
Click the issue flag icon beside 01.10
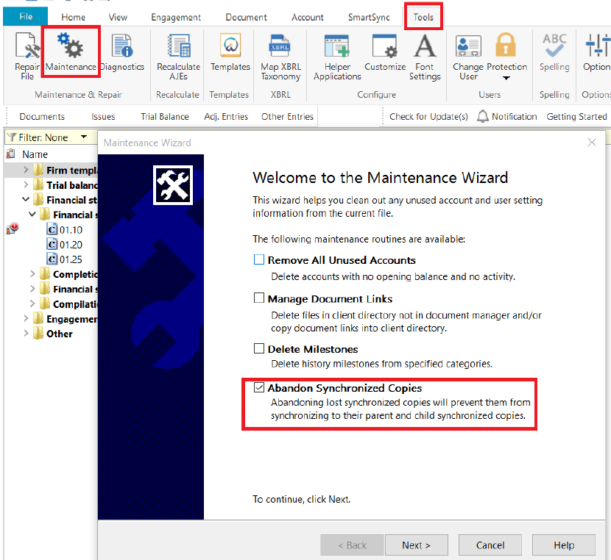point(12,229)
